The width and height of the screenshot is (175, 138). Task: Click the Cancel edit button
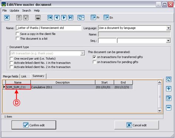[x=137, y=125]
